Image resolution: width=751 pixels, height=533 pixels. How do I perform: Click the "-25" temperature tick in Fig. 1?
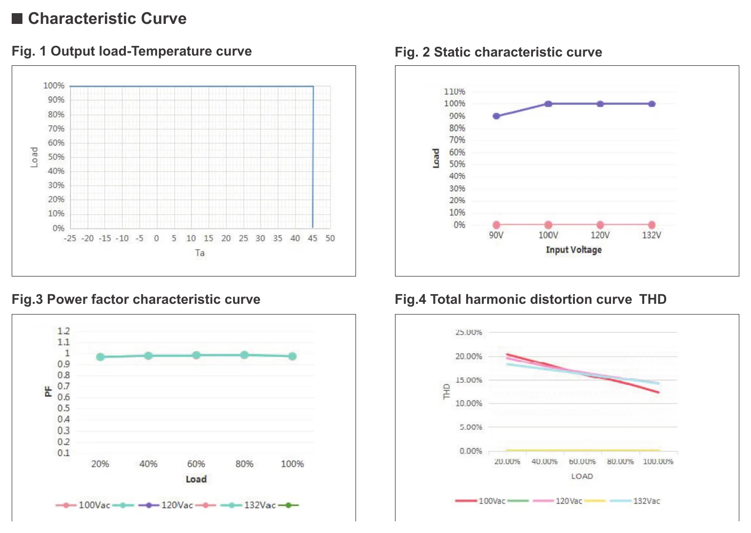[70, 238]
